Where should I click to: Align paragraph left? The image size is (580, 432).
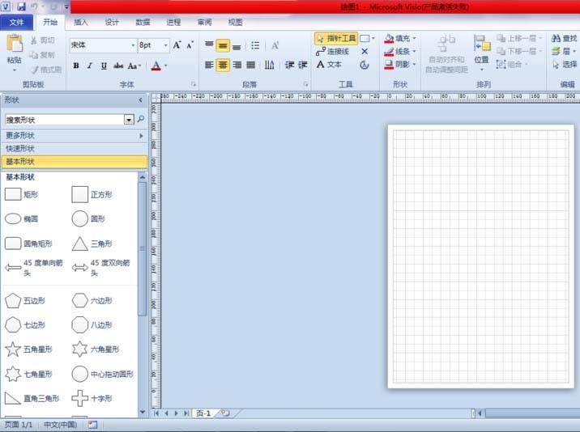coord(209,66)
